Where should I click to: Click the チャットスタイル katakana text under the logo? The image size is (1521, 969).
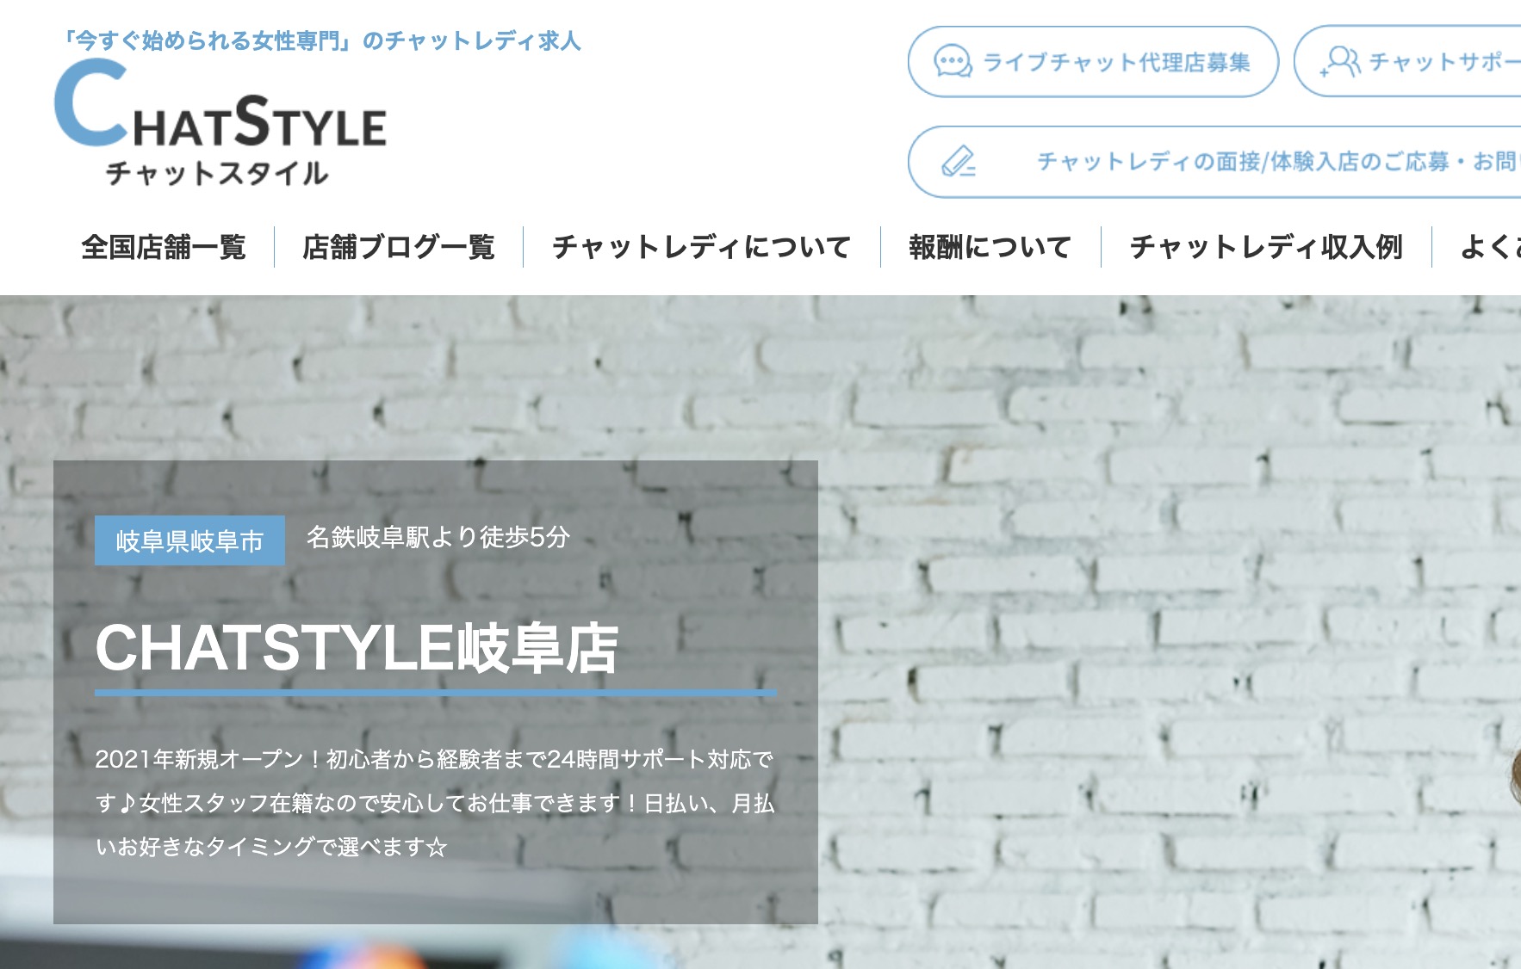(x=217, y=173)
